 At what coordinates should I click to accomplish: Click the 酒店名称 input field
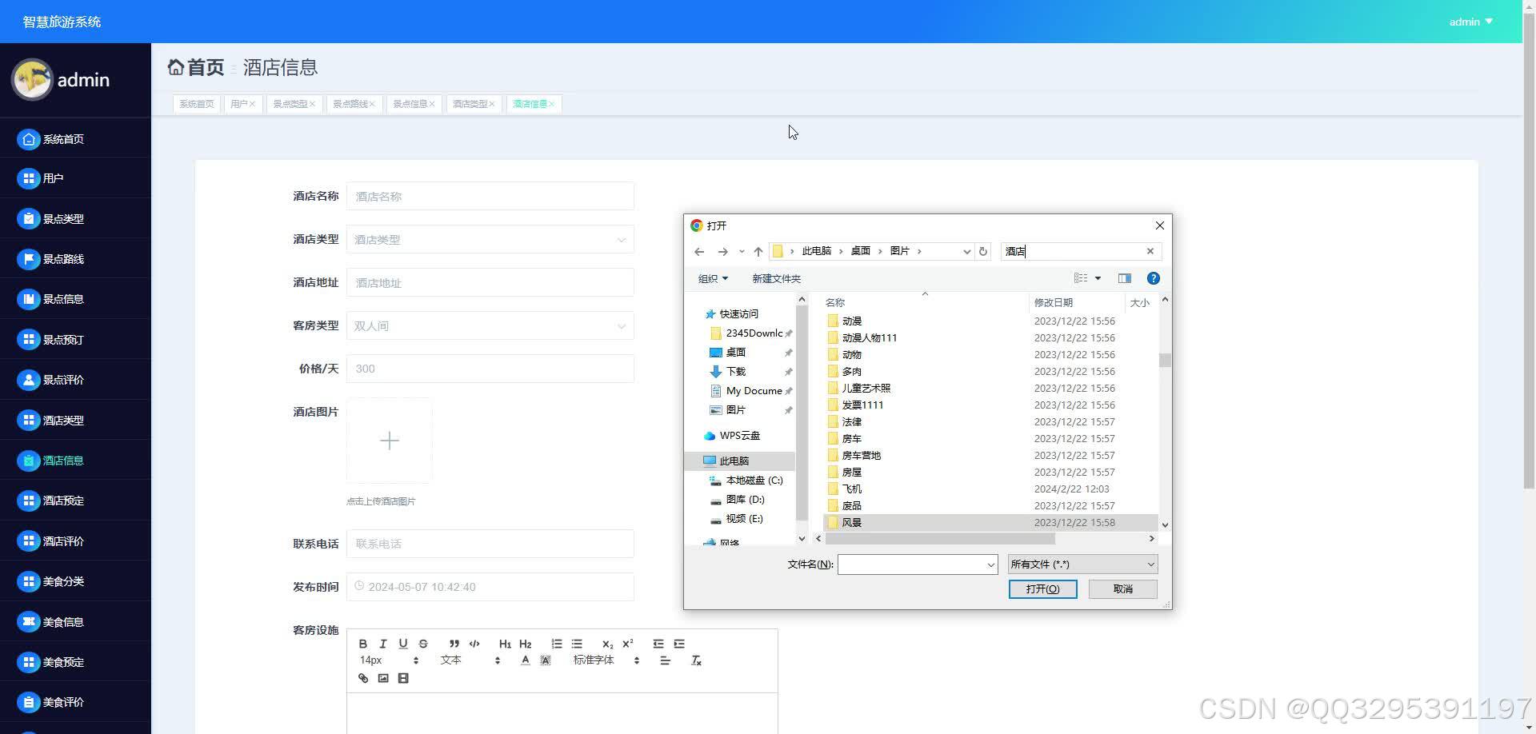490,197
